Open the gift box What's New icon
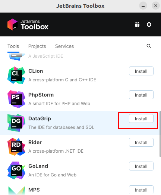This screenshot has width=161, height=195. (137, 25)
